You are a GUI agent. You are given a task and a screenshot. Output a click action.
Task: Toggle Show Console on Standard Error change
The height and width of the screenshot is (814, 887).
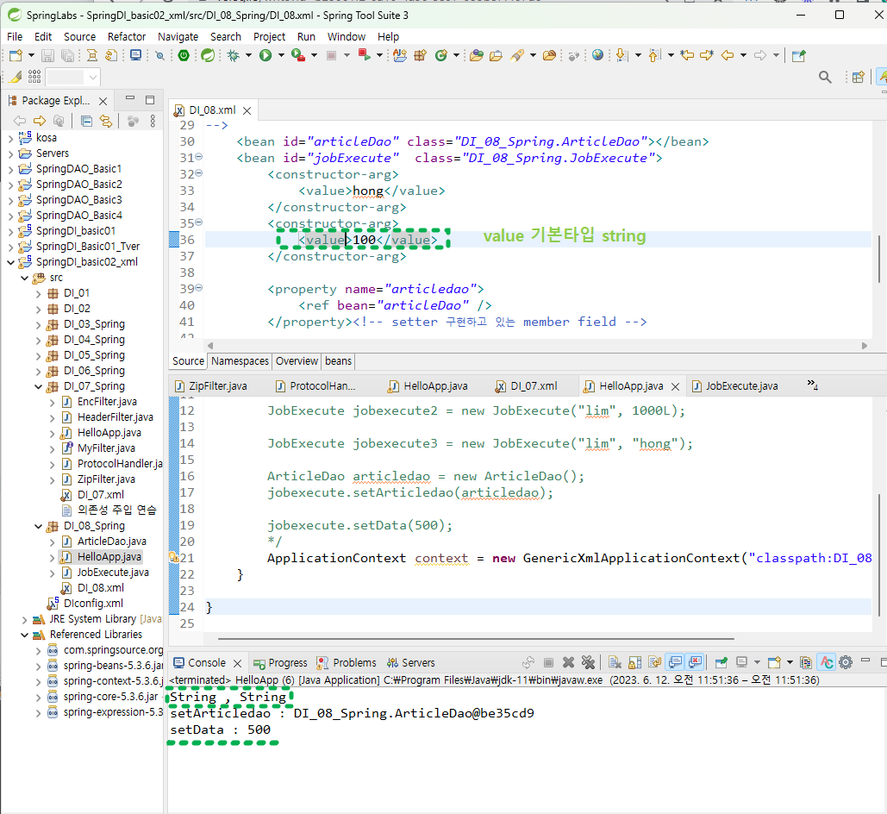coord(696,662)
